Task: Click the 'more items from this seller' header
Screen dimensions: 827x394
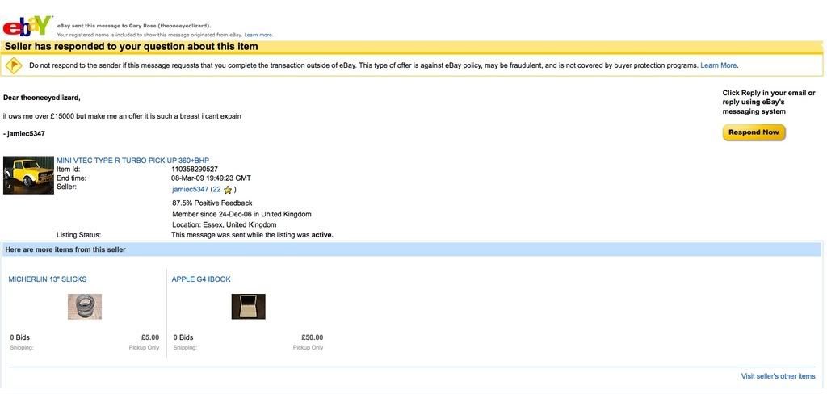Action: (x=65, y=250)
